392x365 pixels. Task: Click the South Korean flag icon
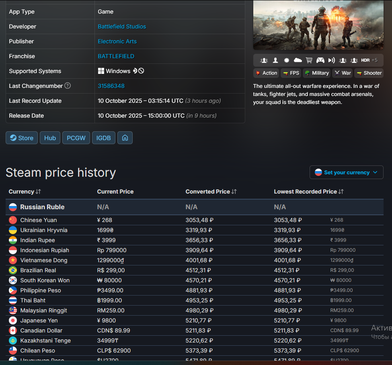pyautogui.click(x=13, y=280)
